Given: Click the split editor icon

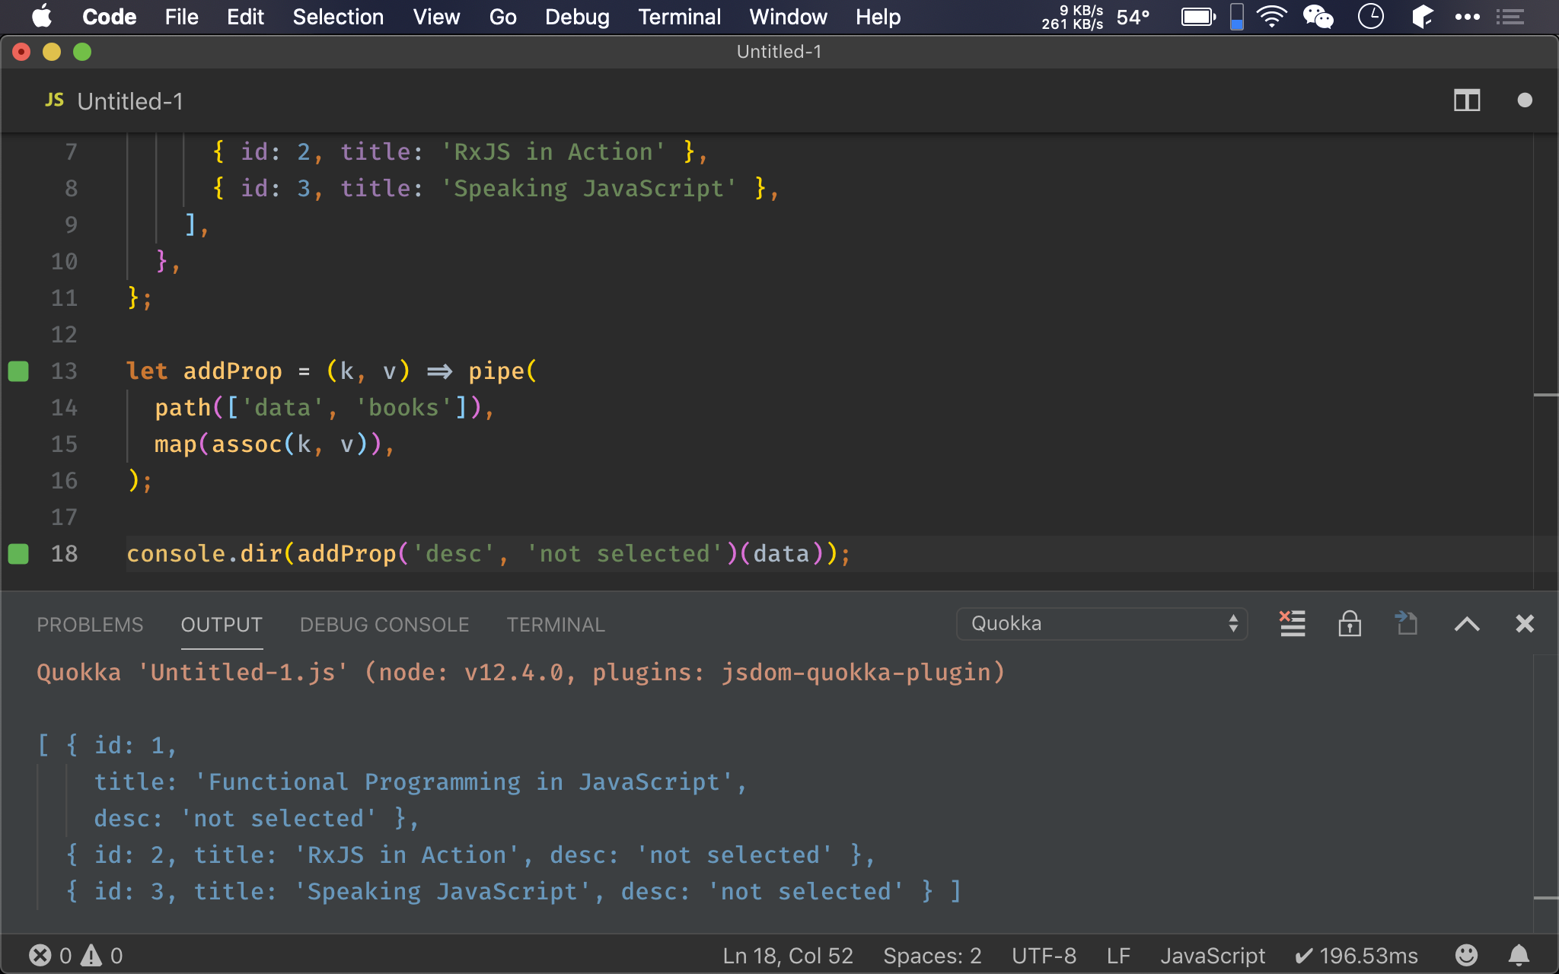Looking at the screenshot, I should click(x=1467, y=100).
